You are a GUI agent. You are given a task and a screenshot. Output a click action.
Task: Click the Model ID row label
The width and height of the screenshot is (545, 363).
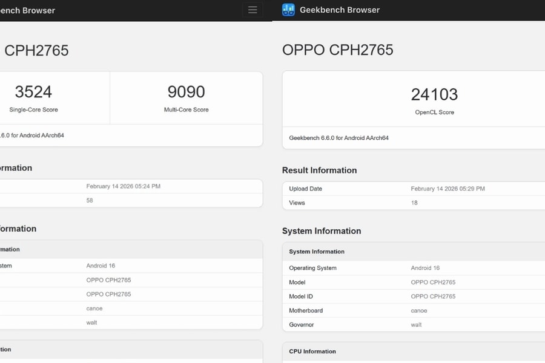(301, 296)
